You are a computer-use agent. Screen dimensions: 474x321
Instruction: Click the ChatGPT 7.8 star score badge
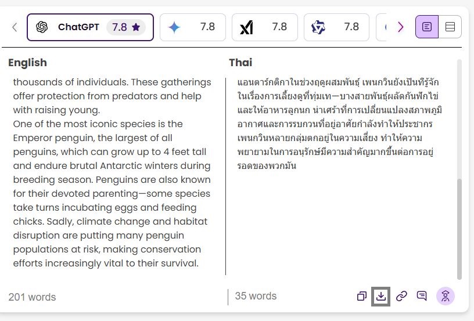pos(126,27)
